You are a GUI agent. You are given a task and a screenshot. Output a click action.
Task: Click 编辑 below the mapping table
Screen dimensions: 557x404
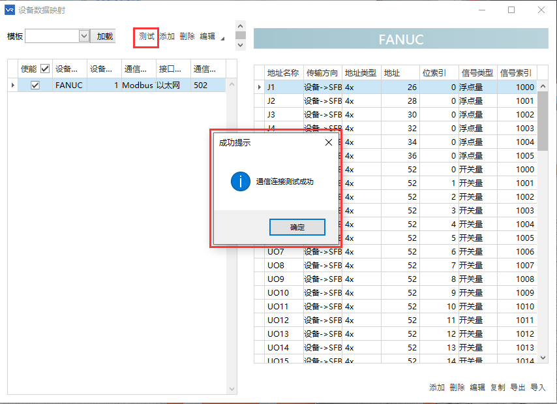click(477, 387)
